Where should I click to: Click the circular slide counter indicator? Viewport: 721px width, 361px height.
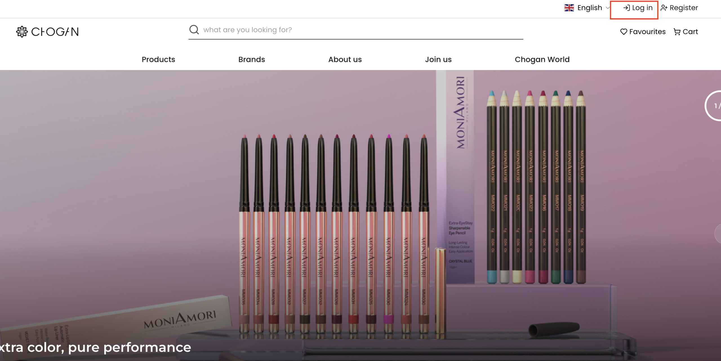(715, 106)
